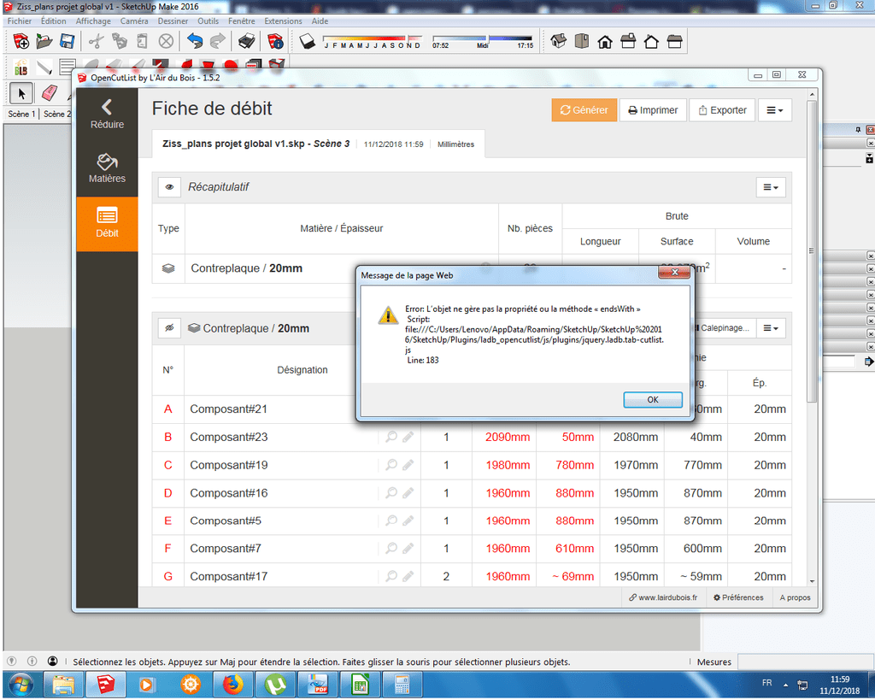Click the Copy icon in SketchUp toolbar
Image resolution: width=875 pixels, height=700 pixels.
(120, 41)
